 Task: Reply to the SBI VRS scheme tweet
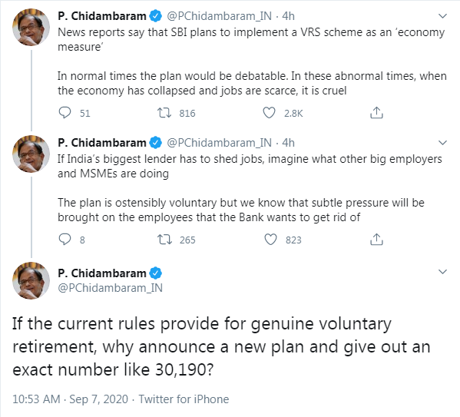(x=65, y=113)
